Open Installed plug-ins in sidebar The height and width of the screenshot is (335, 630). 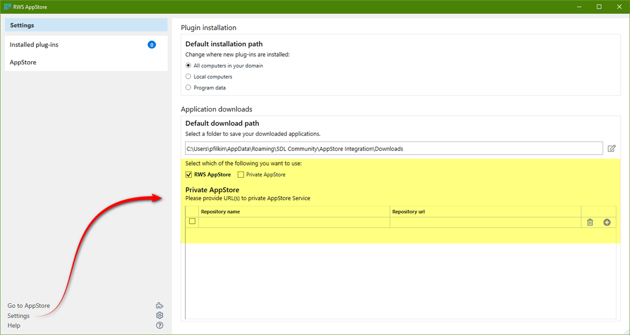[x=86, y=45]
